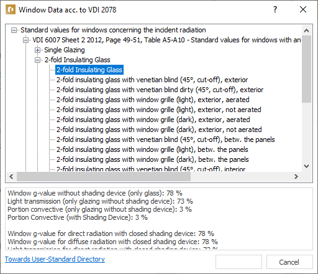The image size is (318, 274).
Task: Collapse the VDI 6007 Sheet 2 node
Action: [x=25, y=40]
